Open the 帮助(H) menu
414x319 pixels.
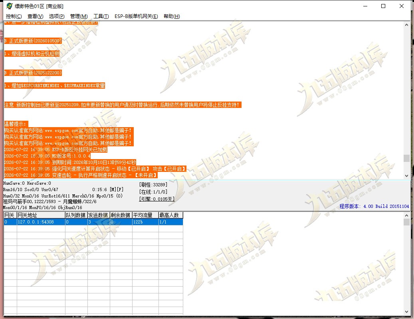pos(172,16)
